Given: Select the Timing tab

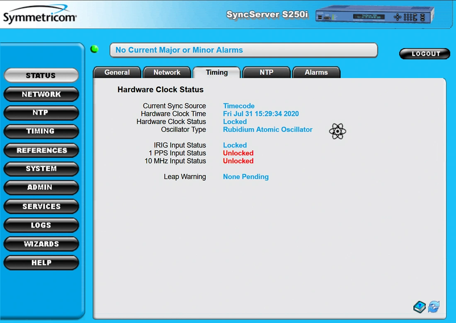Looking at the screenshot, I should 217,72.
